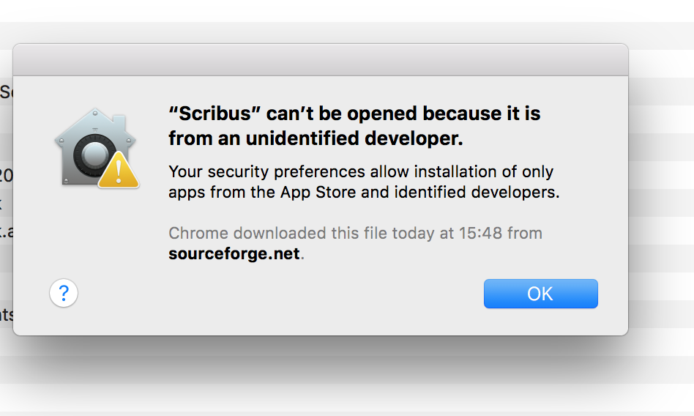Image resolution: width=694 pixels, height=416 pixels.
Task: Click the yellow warning triangle badge
Action: point(119,171)
